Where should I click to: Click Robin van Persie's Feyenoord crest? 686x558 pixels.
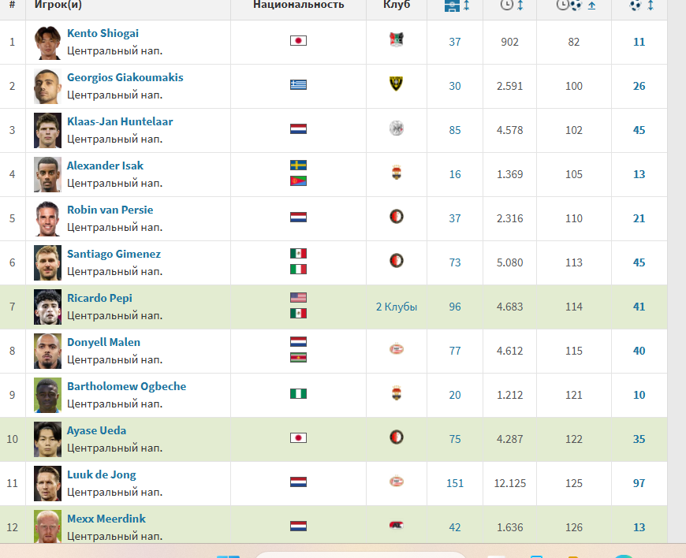pyautogui.click(x=397, y=217)
